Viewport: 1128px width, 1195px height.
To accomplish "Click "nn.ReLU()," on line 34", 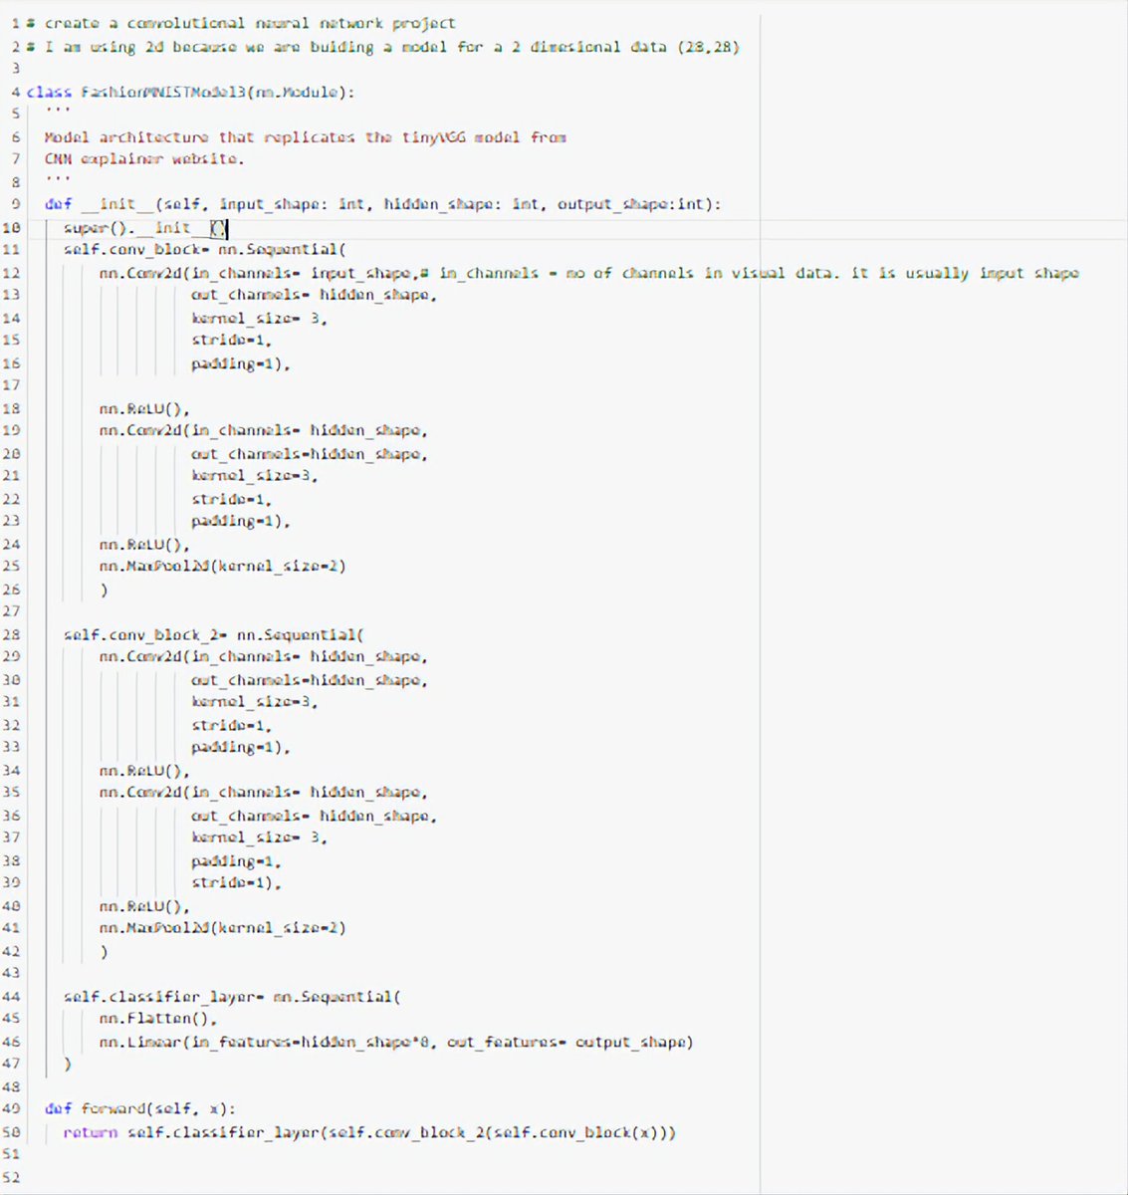I will tap(144, 771).
